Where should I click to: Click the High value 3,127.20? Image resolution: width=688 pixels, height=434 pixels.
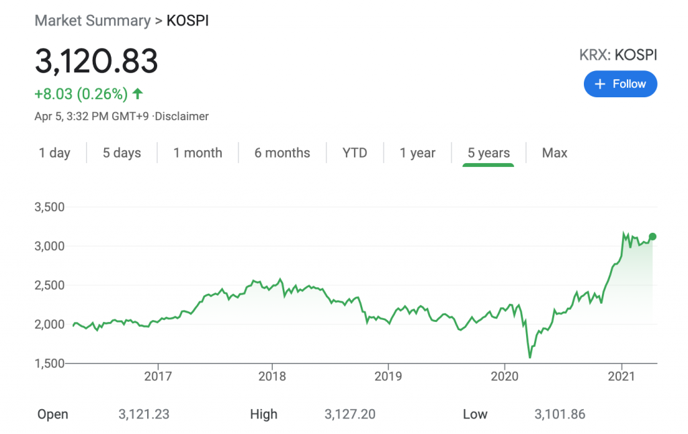point(349,415)
